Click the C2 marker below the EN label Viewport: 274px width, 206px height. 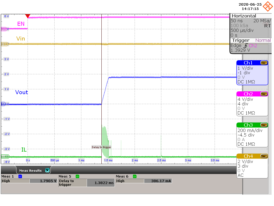[4, 29]
